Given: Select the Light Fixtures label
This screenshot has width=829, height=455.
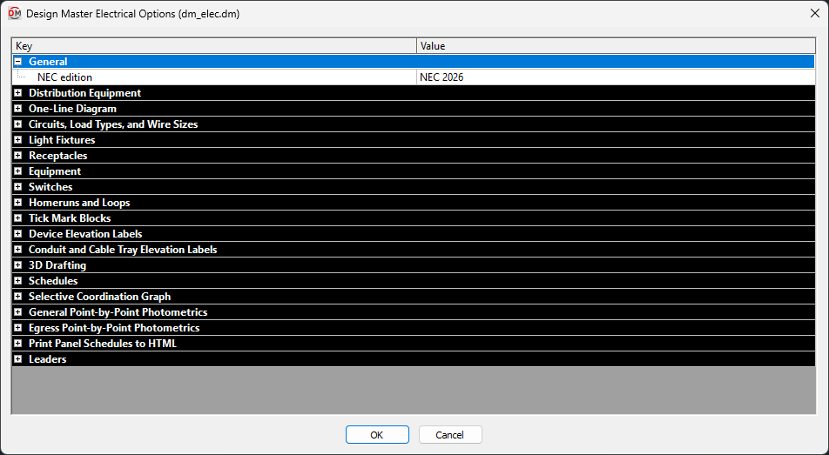Looking at the screenshot, I should pos(62,140).
